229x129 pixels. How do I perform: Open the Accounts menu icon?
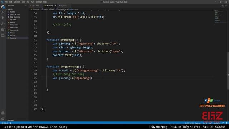(3, 113)
